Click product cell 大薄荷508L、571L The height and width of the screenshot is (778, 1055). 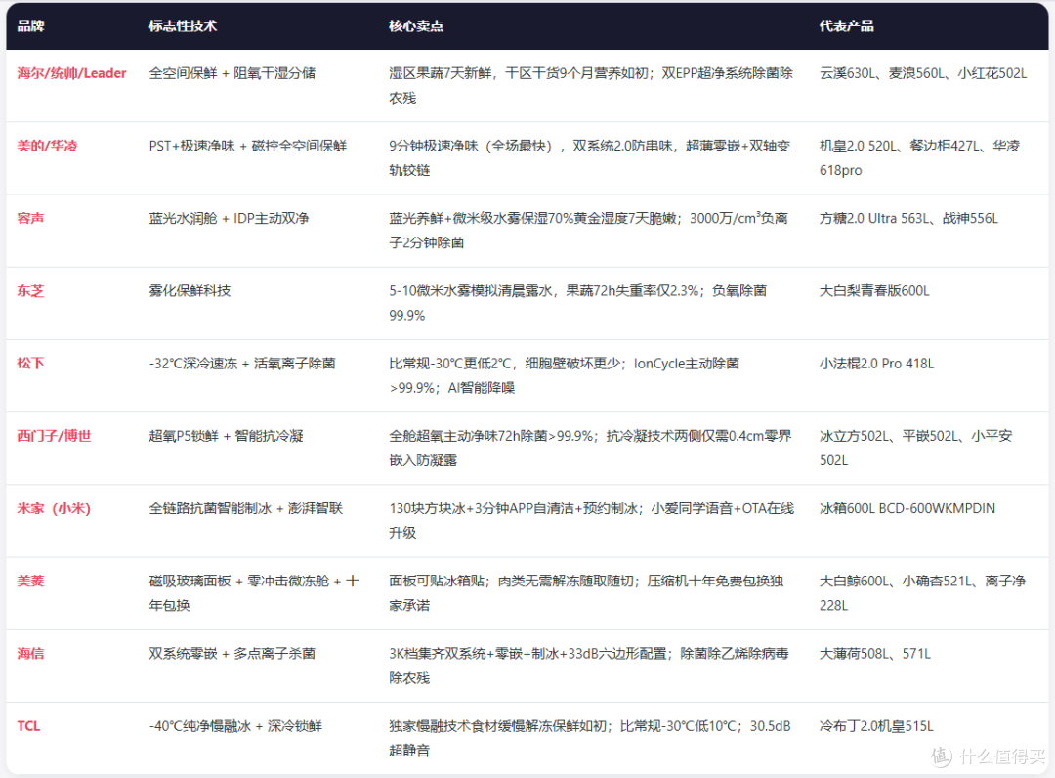[x=875, y=654]
